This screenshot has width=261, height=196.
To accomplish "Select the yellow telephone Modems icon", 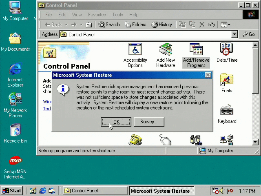I will point(135,140).
